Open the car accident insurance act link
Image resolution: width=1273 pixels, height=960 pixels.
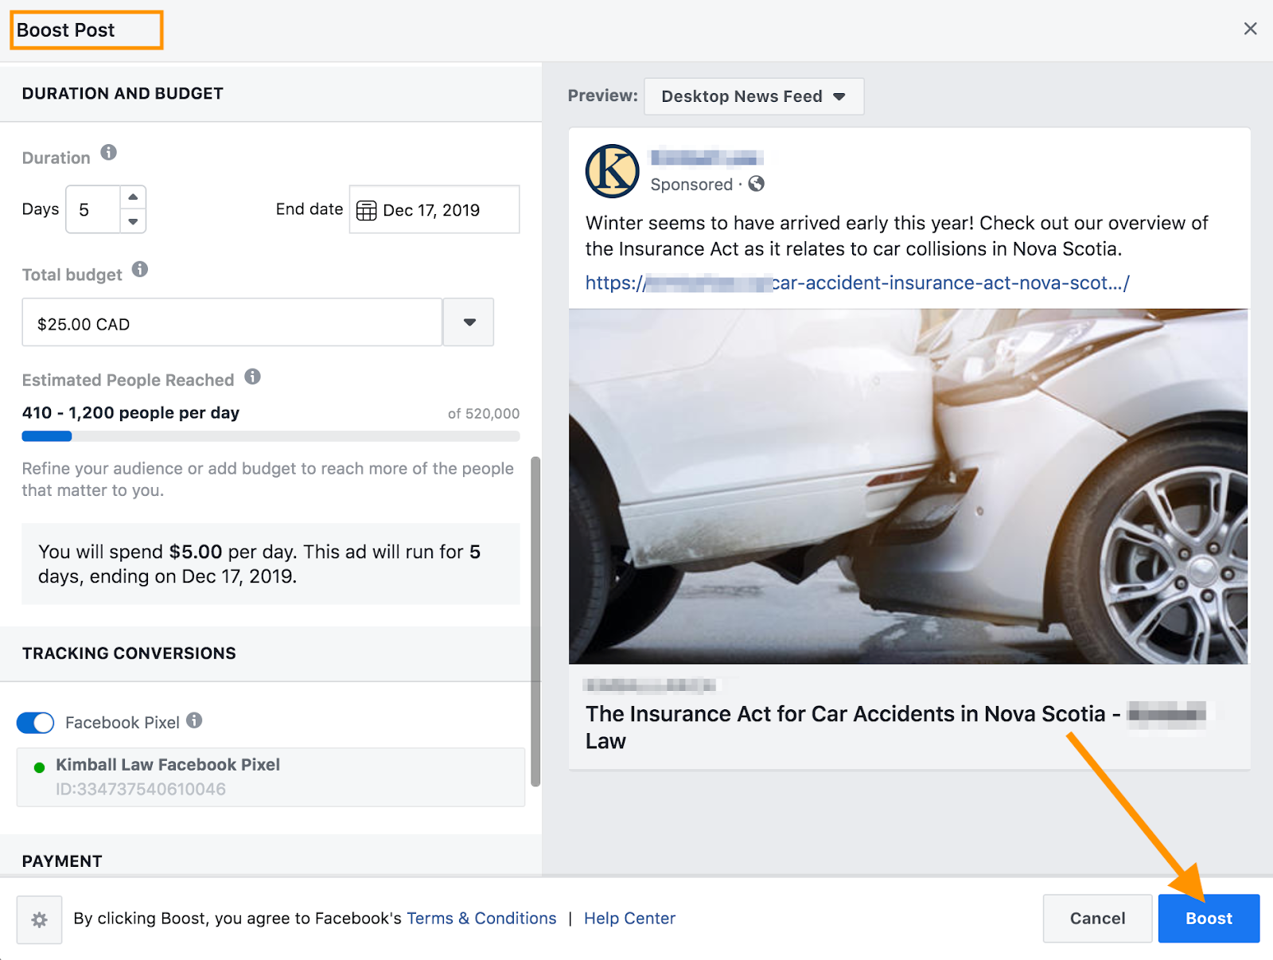pyautogui.click(x=857, y=283)
